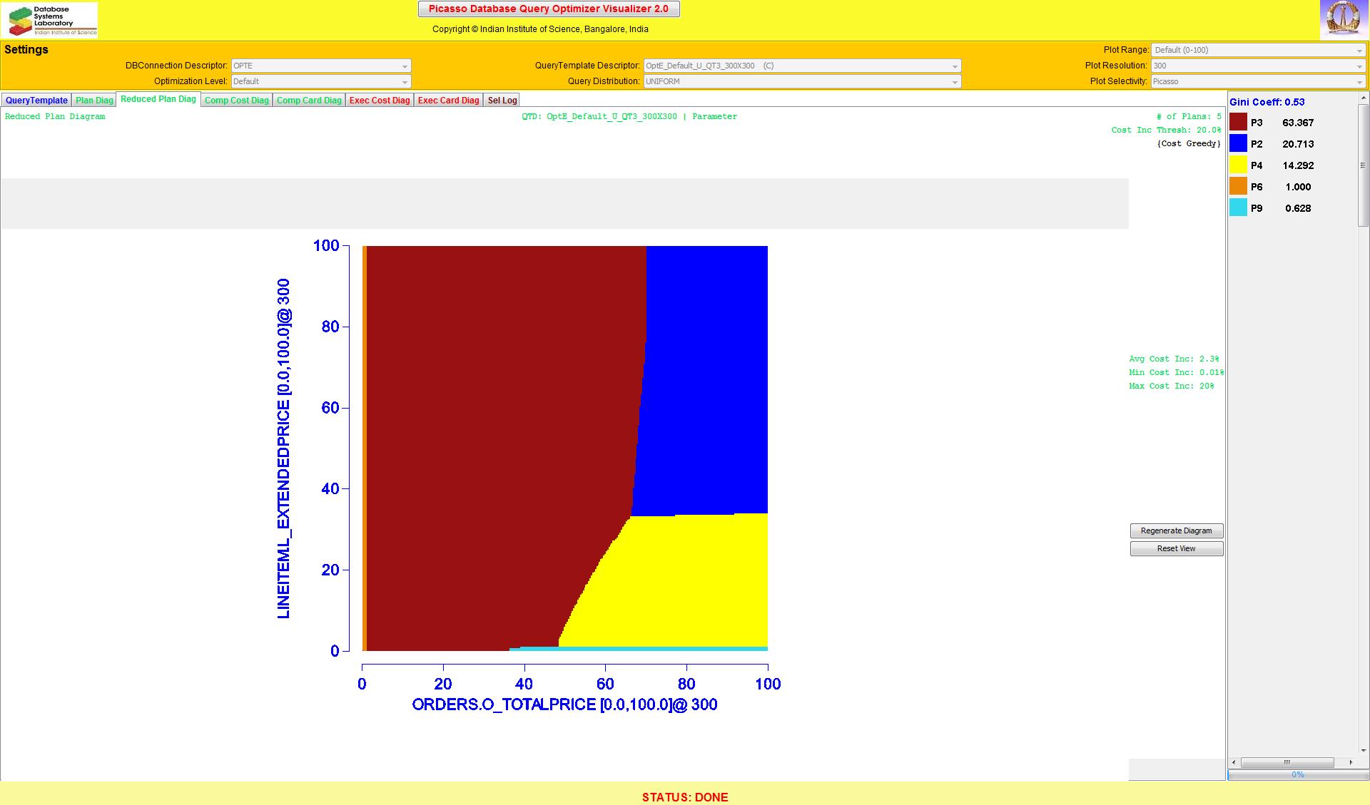Open the Comp Cost Diag tab
Viewport: 1370px width, 805px height.
click(x=236, y=101)
